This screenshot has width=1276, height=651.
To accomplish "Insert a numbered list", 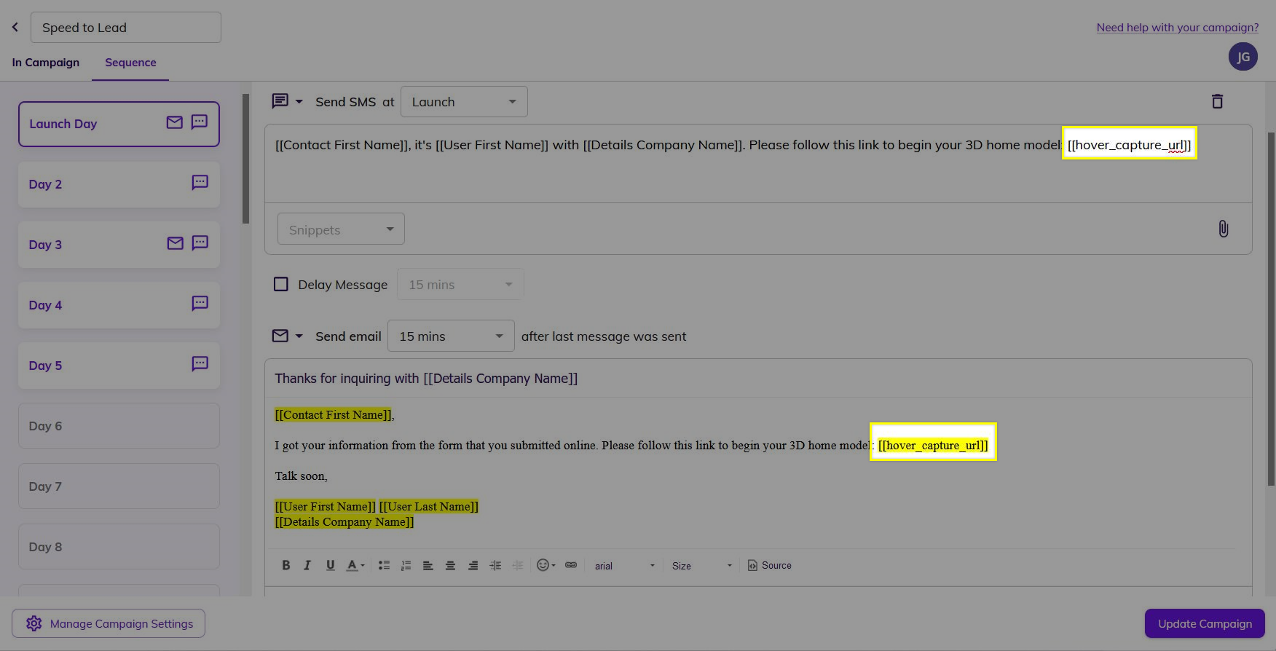I will coord(406,565).
